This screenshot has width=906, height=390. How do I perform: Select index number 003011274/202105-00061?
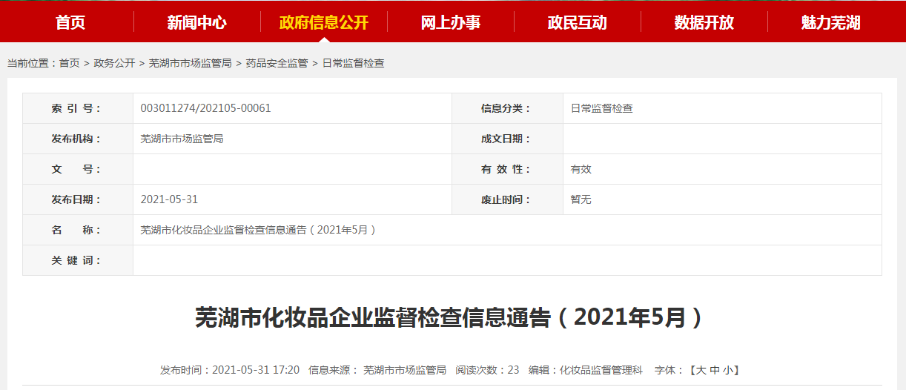click(206, 108)
